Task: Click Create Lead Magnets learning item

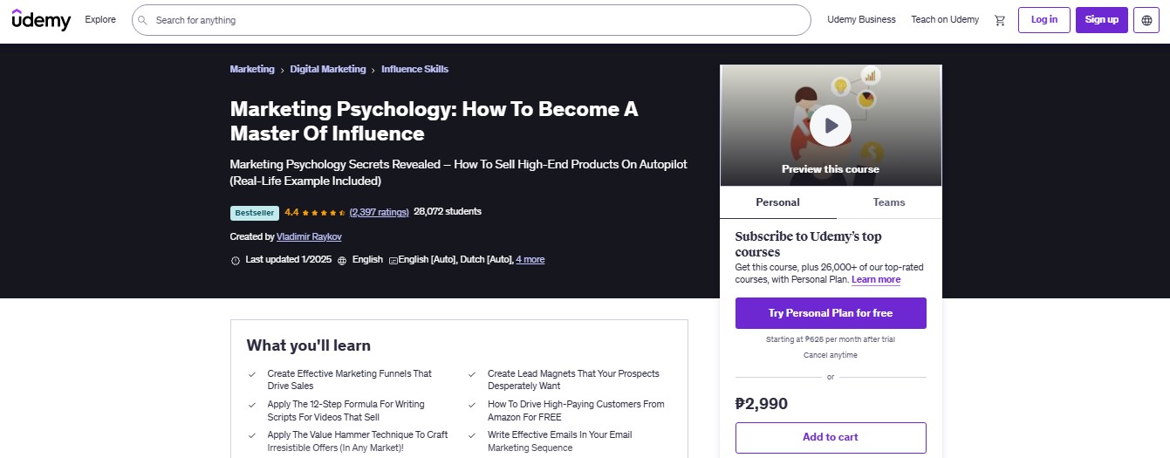Action: coord(573,379)
